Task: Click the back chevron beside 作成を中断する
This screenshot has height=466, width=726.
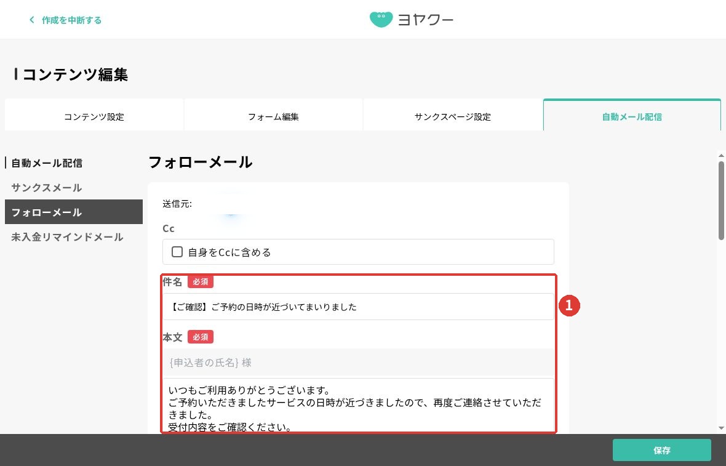Action: (x=31, y=20)
